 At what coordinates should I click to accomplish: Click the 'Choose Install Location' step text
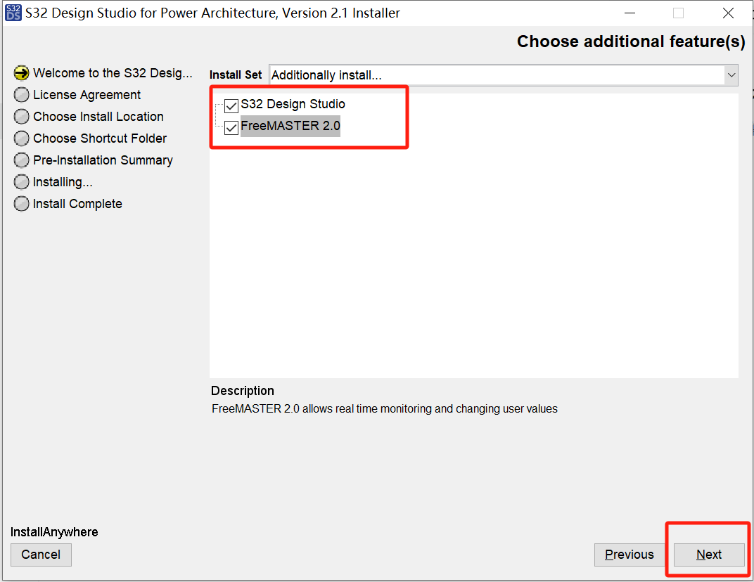tap(98, 116)
